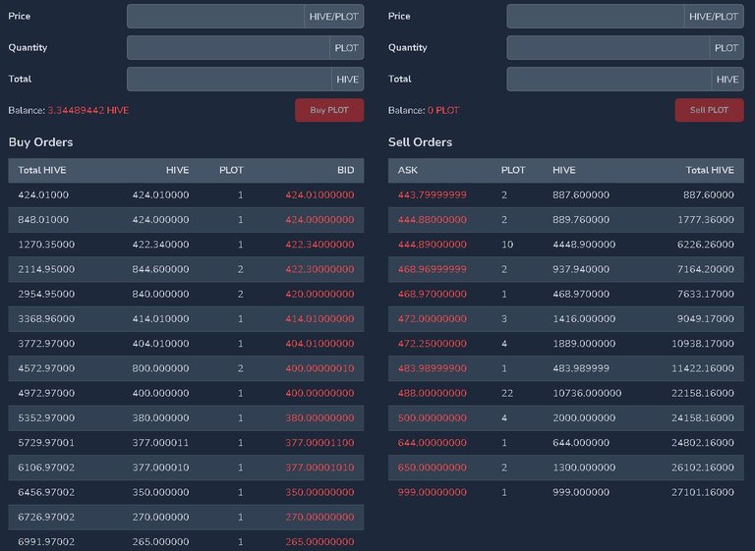Click PLOT quantity 22 in sell orders
This screenshot has width=755, height=551.
507,393
